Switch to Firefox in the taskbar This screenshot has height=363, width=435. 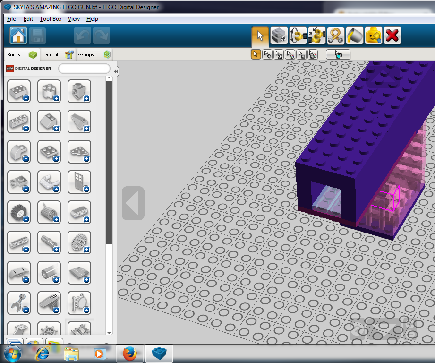tap(130, 354)
